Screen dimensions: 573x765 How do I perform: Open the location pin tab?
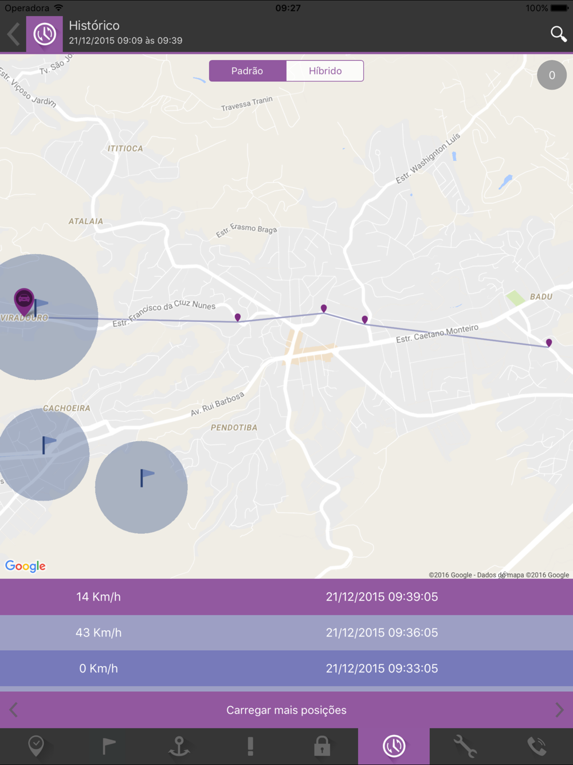(36, 746)
